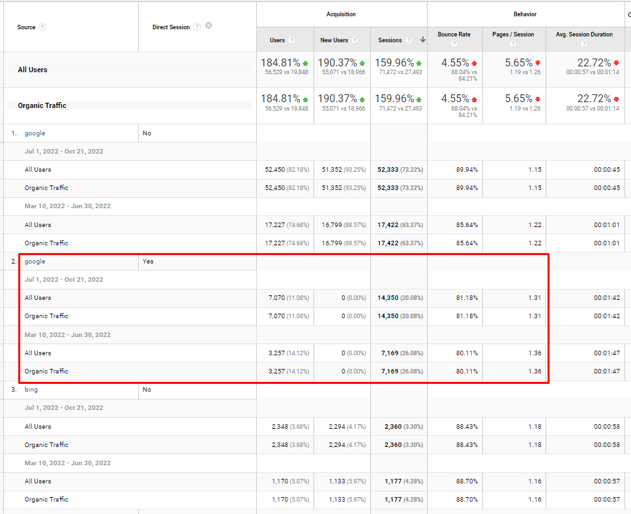This screenshot has height=514, width=631.
Task: Click 00:00:45 duration, google Organic Traffic row
Action: pos(607,187)
